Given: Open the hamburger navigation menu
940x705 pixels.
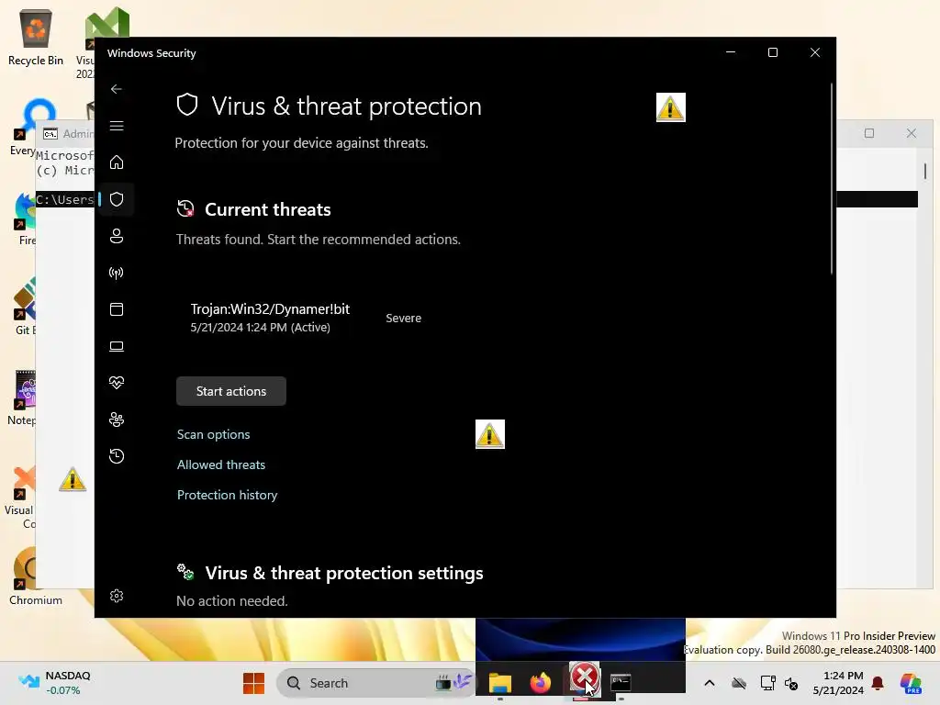Looking at the screenshot, I should click(117, 126).
